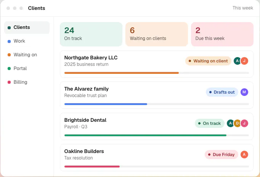Open the 2 Due this week card
This screenshot has width=260, height=177.
222,34
